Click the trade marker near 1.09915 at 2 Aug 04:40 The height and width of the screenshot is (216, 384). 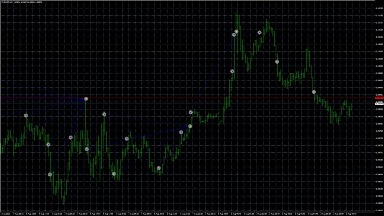pyautogui.click(x=314, y=92)
